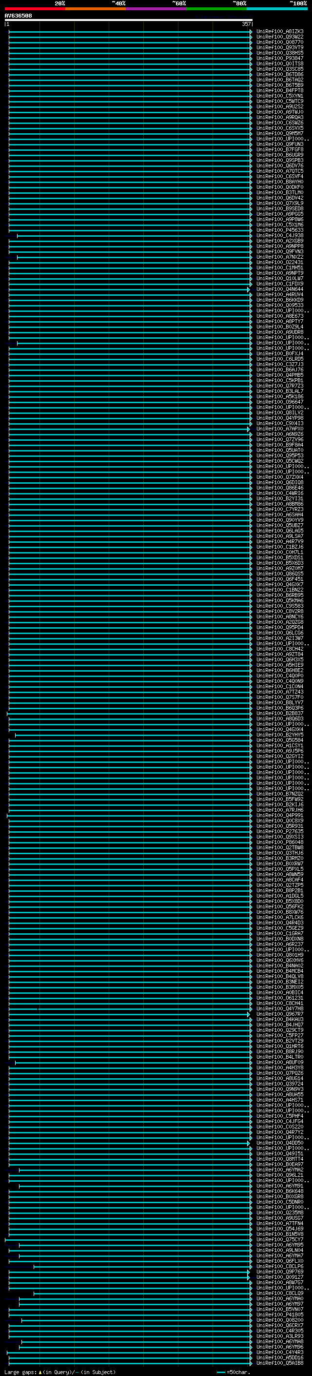Click the orange ~40% identity color bar
312x1376 pixels.
tap(96, 9)
